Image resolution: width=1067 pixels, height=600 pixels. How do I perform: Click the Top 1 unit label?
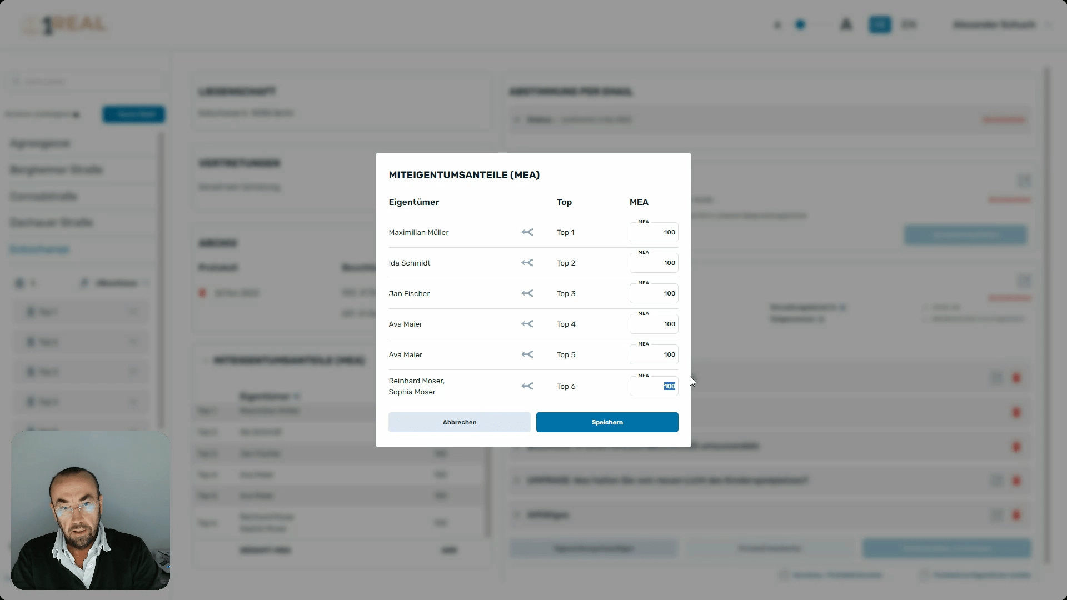point(566,232)
